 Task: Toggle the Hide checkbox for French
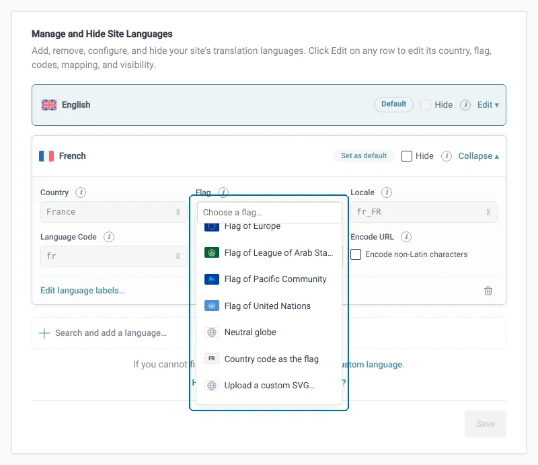[407, 156]
